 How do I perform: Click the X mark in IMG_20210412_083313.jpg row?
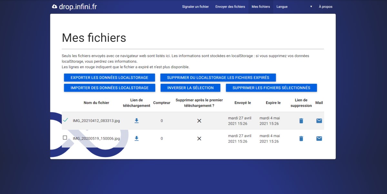click(x=199, y=121)
